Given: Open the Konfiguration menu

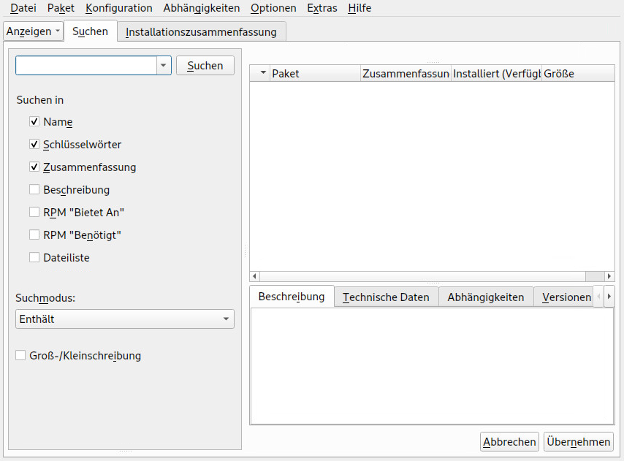Looking at the screenshot, I should [x=118, y=8].
